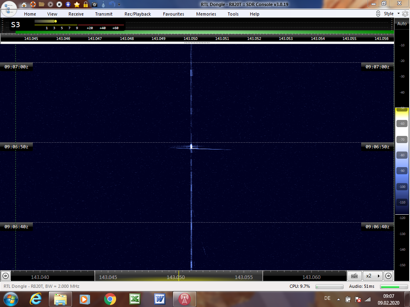This screenshot has height=307, width=410.
Task: Click the right 09:06:40z timestamp label
Action: [377, 227]
